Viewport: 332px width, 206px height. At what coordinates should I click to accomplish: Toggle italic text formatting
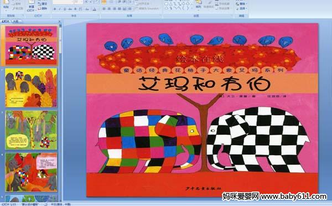coord(60,9)
